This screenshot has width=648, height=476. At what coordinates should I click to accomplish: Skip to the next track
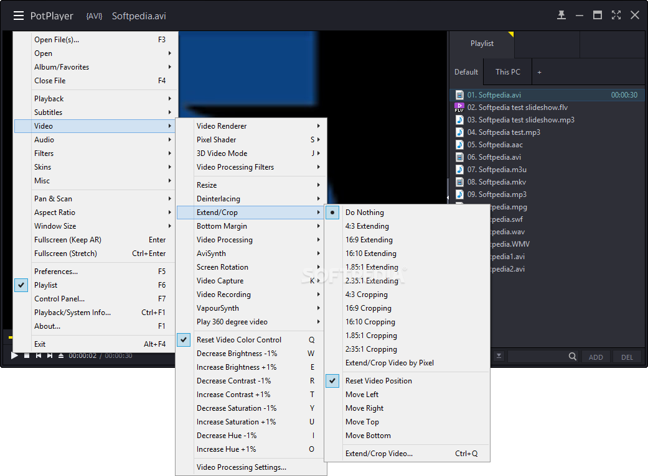(x=50, y=355)
